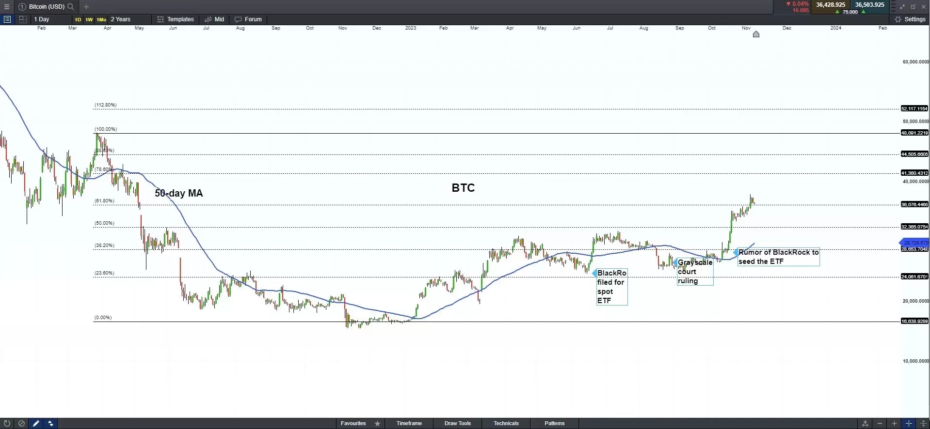The image size is (930, 429).
Task: Open the Draw Tools tab
Action: pos(458,423)
